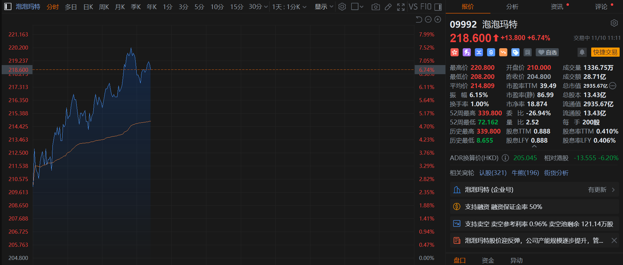Viewport: 623px width, 265px height.
Task: Open the 认股(321) warrants link
Action: (493, 173)
